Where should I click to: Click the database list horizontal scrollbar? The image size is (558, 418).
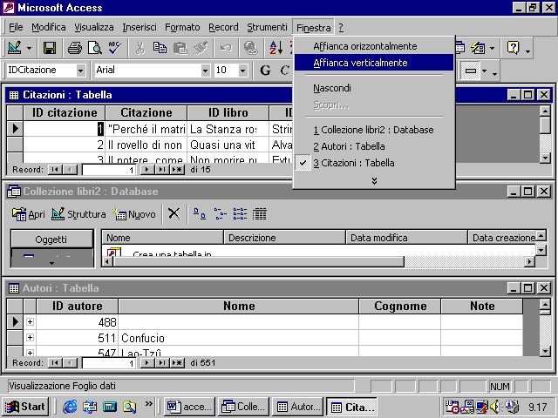click(319, 262)
